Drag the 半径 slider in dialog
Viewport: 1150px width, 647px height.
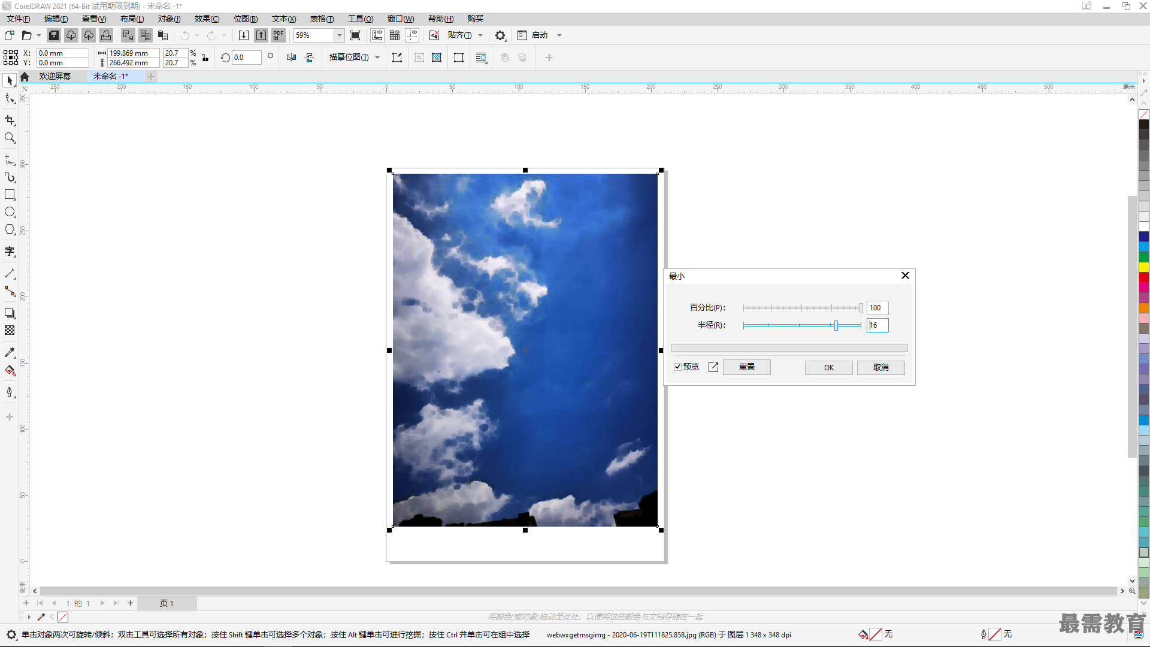click(836, 325)
